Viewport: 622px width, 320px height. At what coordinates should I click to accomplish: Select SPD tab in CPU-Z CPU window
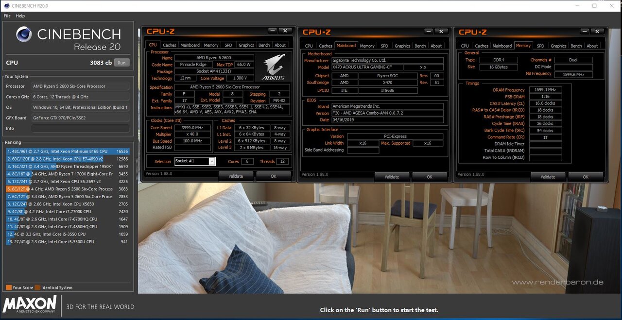[x=228, y=45]
